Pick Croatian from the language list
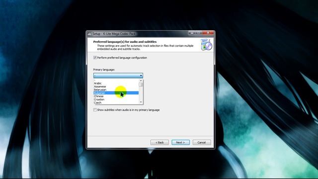 (x=116, y=99)
